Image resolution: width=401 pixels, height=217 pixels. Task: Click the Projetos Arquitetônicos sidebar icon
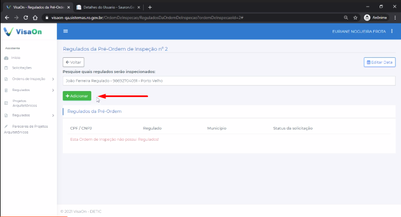coord(6,103)
